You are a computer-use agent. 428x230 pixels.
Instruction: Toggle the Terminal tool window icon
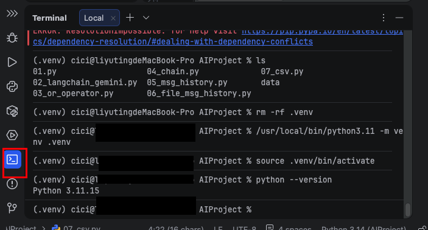pyautogui.click(x=12, y=159)
